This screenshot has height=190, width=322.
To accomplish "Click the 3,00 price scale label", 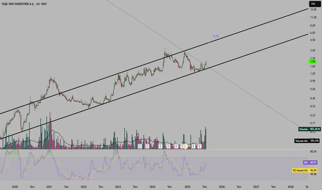I will 313,50.
